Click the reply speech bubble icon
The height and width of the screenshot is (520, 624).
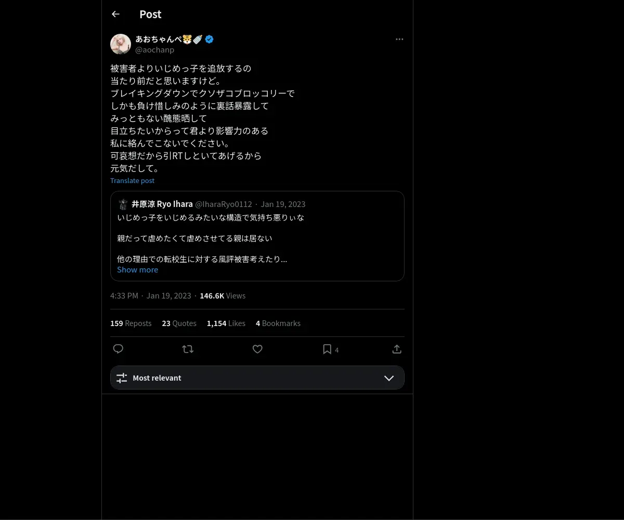click(x=118, y=349)
